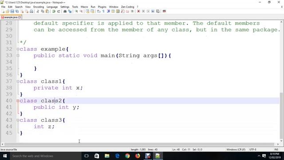Close the example.java tab with its x
This screenshot has height=160, width=284.
pyautogui.click(x=20, y=17)
